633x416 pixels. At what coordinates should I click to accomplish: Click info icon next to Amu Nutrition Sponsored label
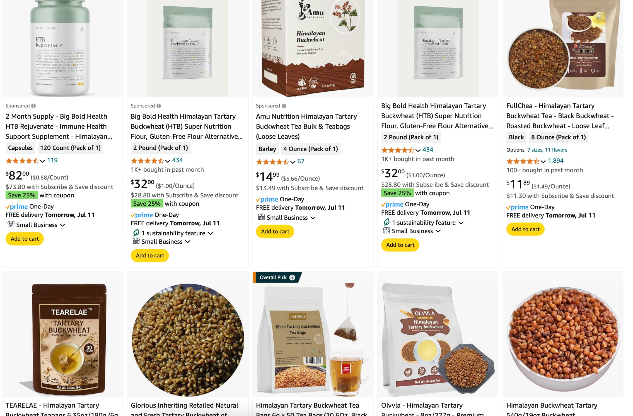[284, 106]
